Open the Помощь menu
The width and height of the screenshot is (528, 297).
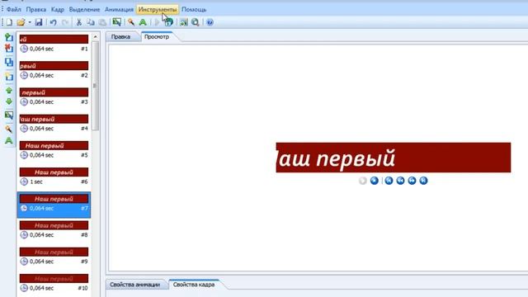click(194, 9)
